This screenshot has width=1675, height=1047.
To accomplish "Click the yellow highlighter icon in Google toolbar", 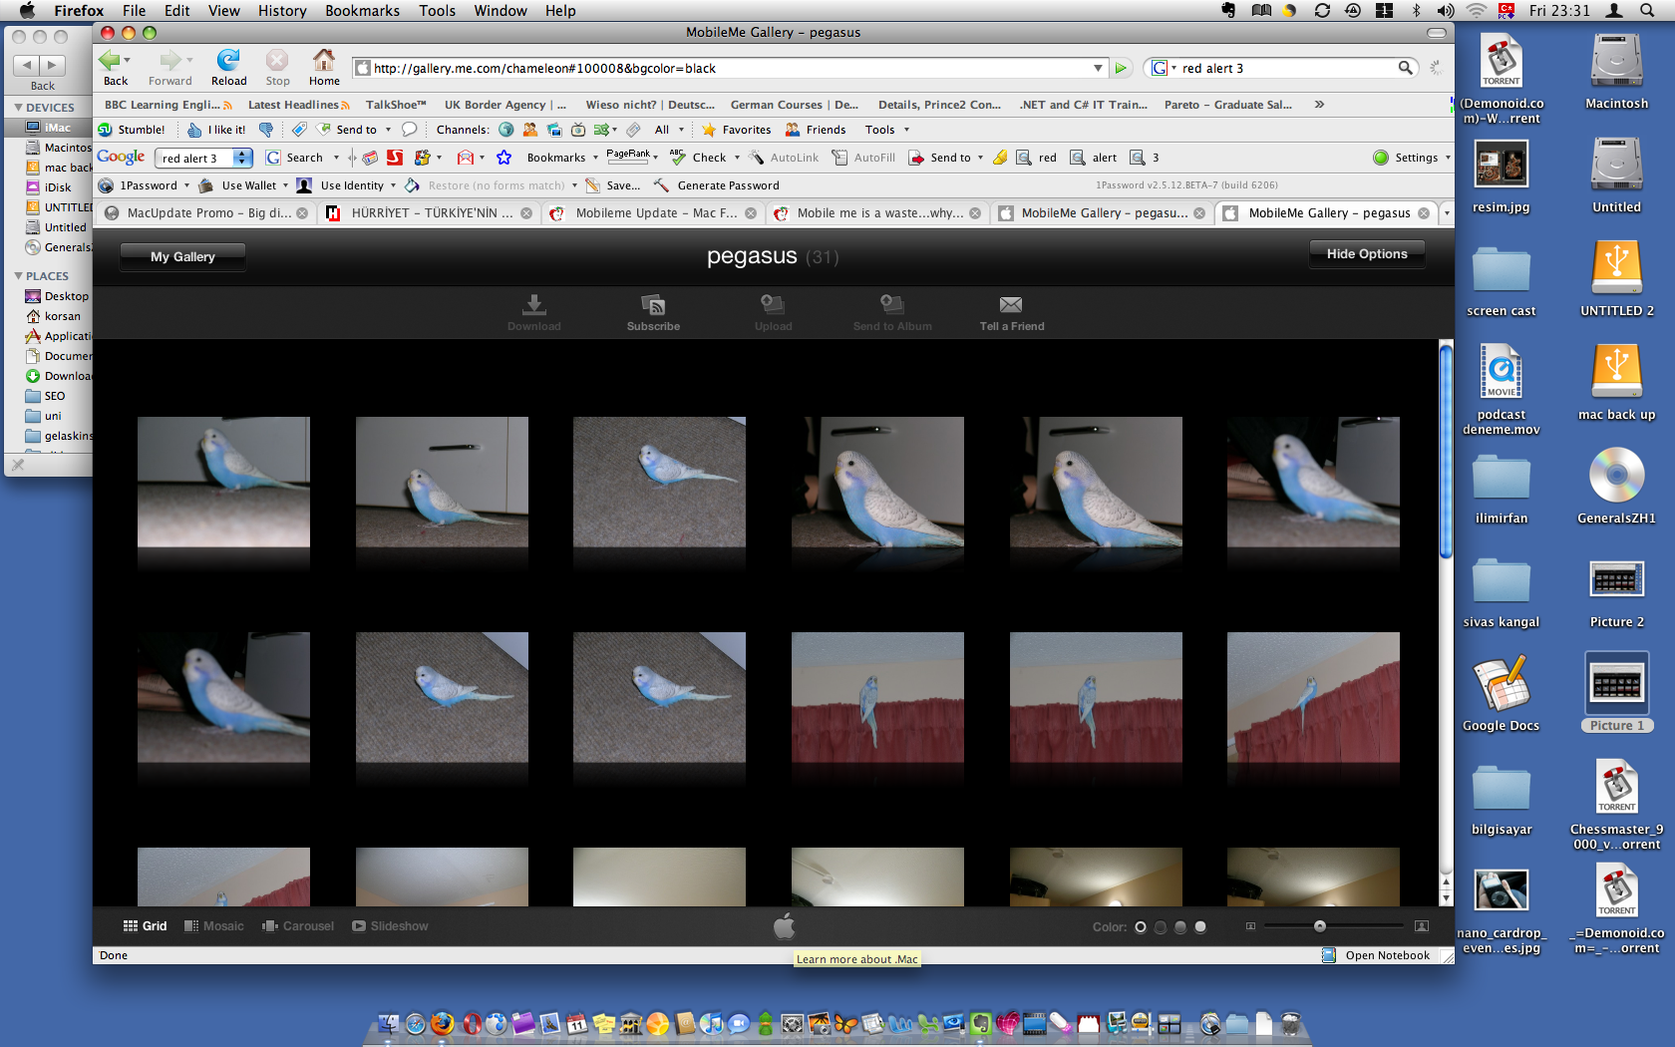I will [x=1000, y=158].
